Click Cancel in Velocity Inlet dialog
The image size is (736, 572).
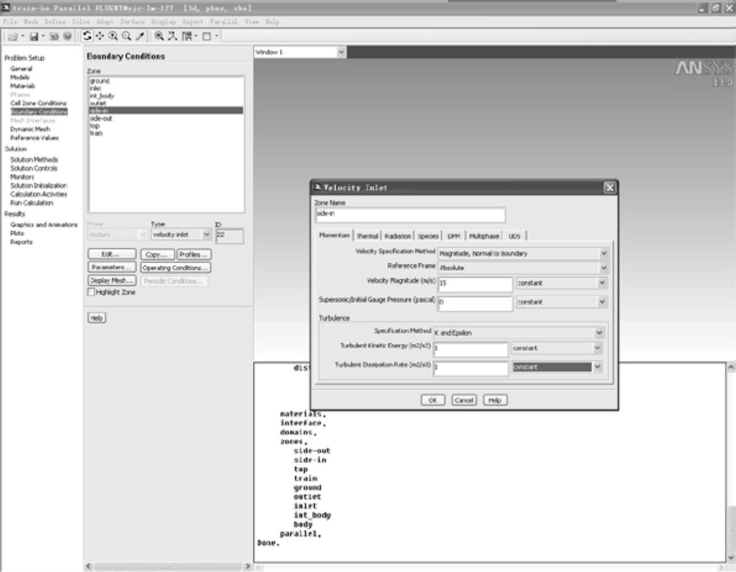(463, 400)
